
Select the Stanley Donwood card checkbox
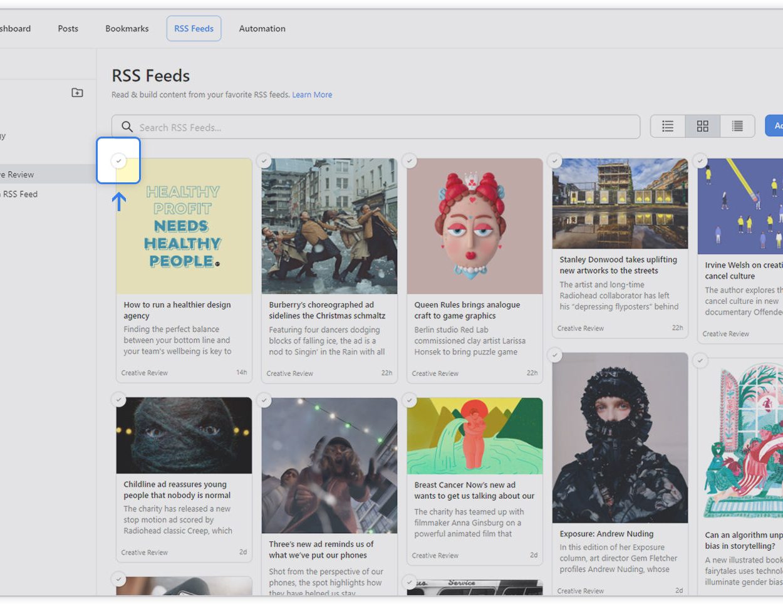pos(555,161)
